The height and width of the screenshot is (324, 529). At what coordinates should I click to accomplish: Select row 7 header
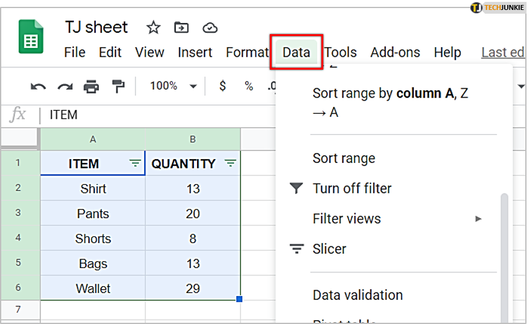tap(21, 309)
